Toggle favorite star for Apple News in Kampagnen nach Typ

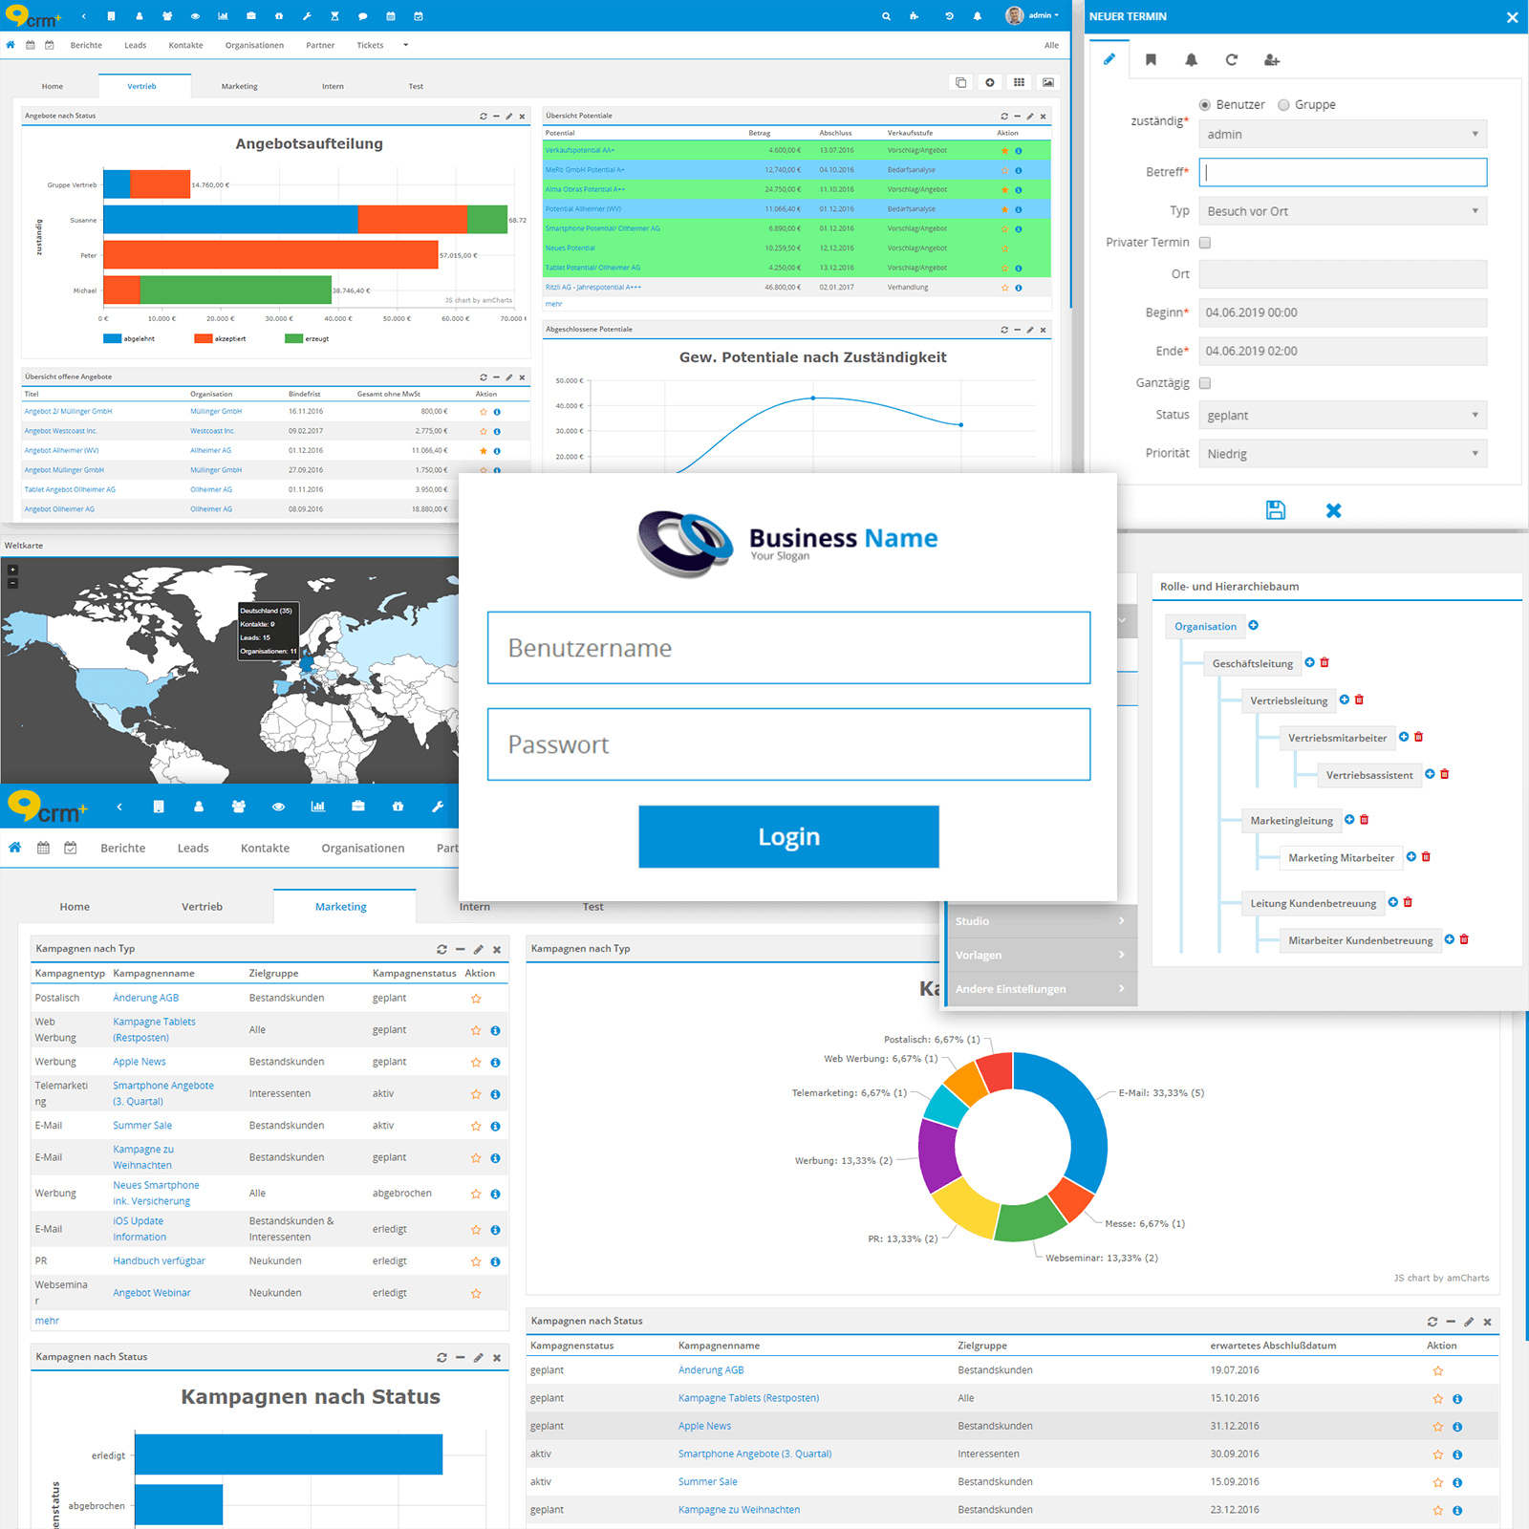coord(476,1063)
